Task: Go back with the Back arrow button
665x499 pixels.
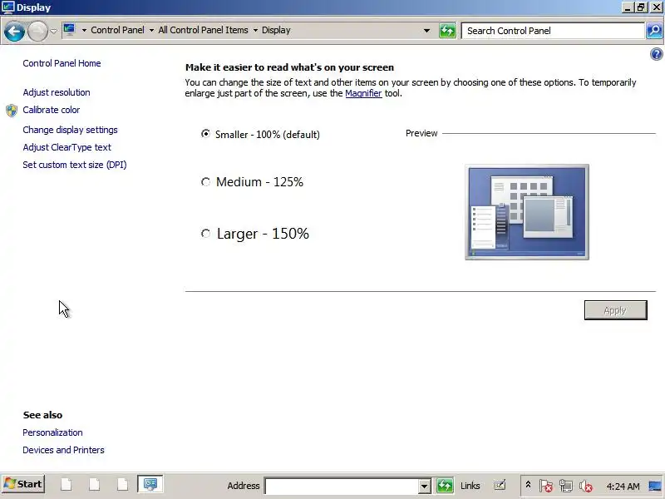Action: tap(14, 31)
